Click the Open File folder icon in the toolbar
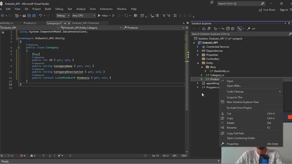 [24, 15]
